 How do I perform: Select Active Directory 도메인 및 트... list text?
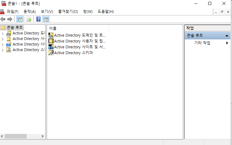click(x=80, y=35)
